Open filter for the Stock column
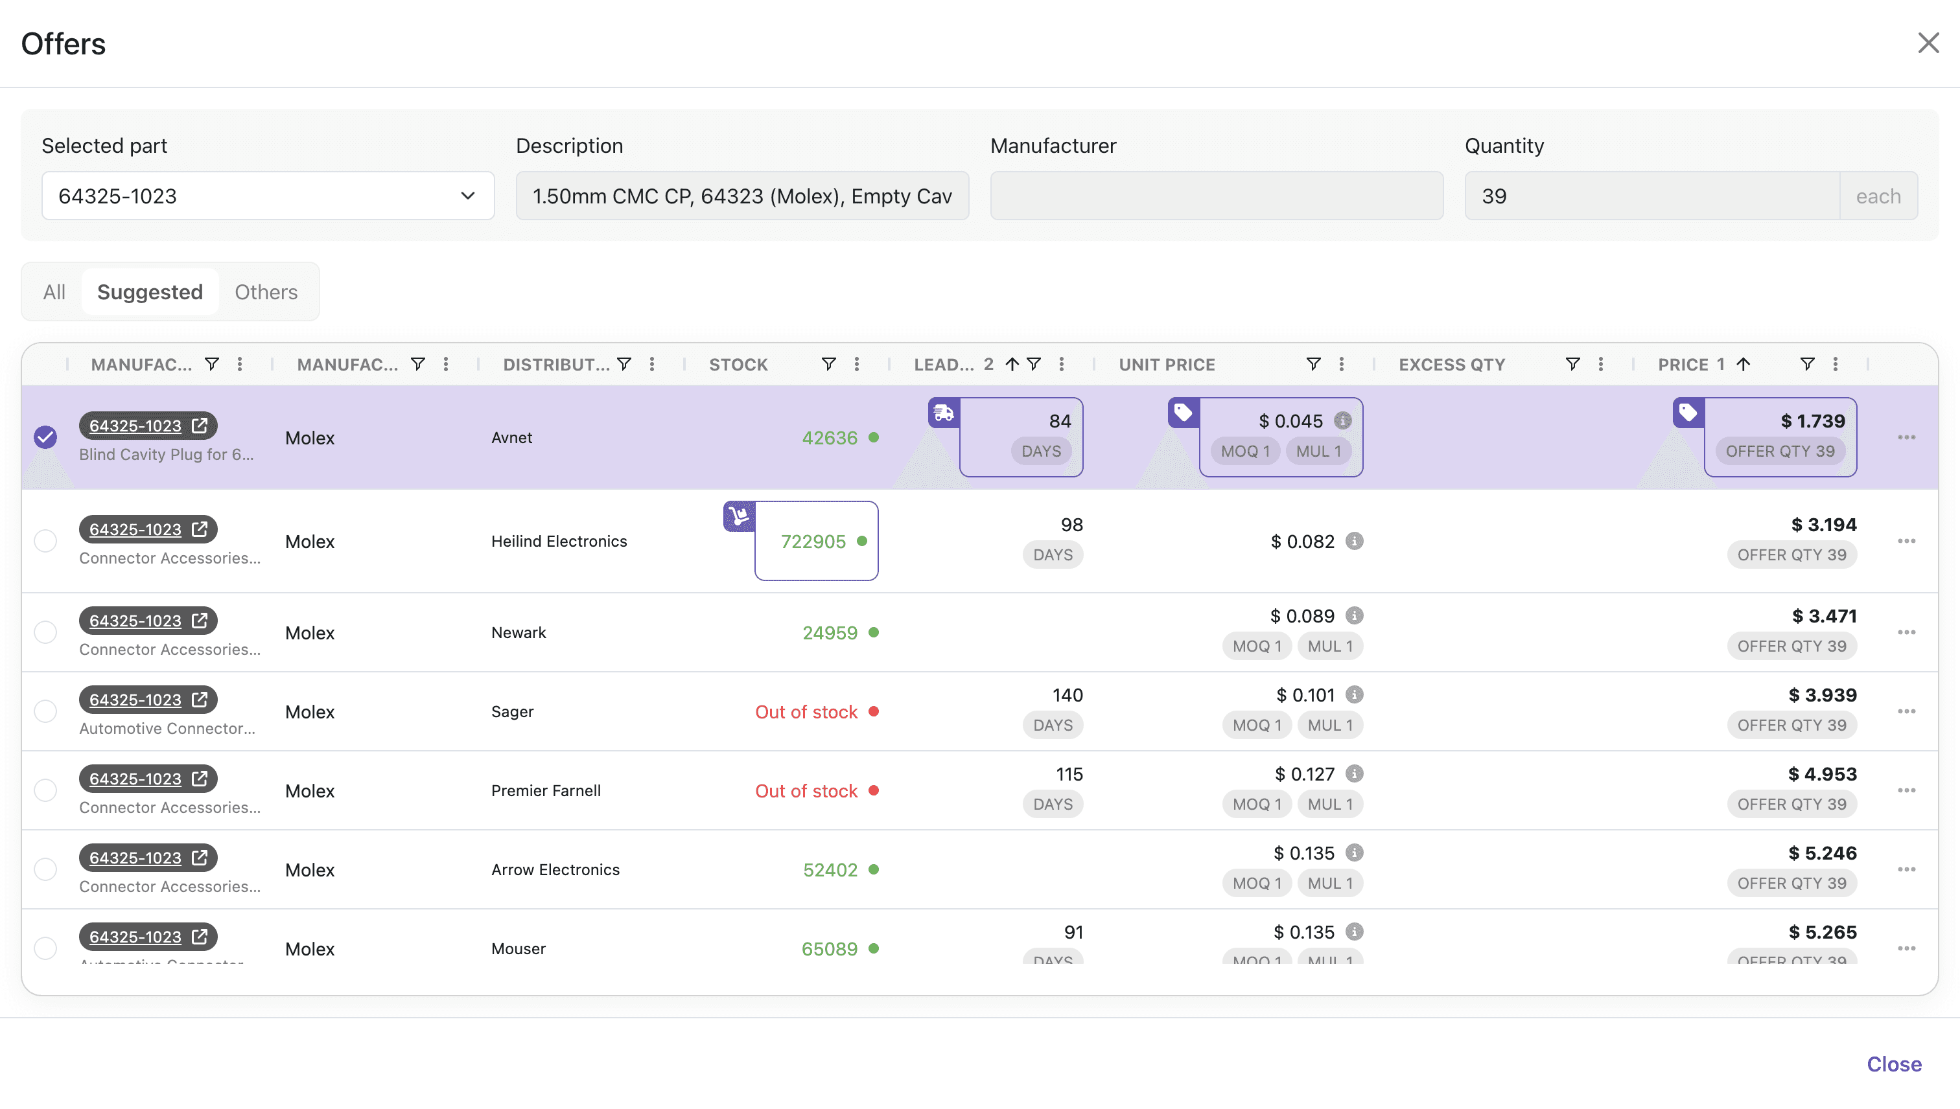The height and width of the screenshot is (1109, 1960). point(828,364)
